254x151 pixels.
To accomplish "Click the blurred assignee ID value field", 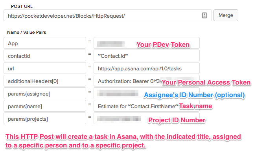I will pos(147,93).
